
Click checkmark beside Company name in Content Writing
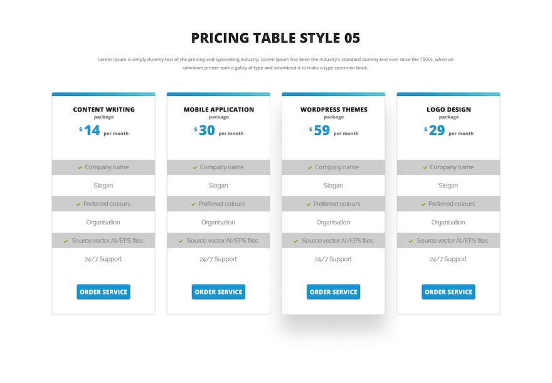click(x=80, y=167)
